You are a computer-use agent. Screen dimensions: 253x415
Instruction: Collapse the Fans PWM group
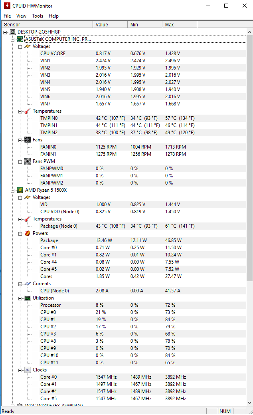point(20,161)
